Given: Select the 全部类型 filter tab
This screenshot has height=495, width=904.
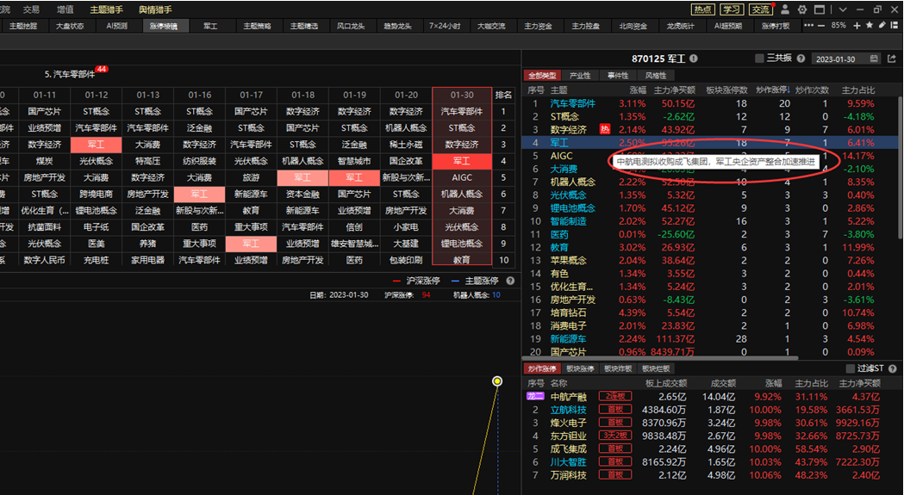Looking at the screenshot, I should coord(542,76).
